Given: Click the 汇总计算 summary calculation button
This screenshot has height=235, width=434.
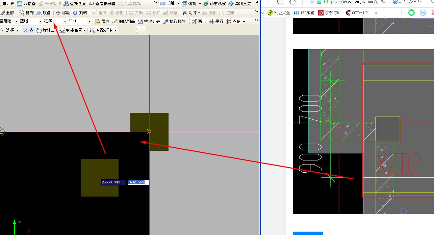Looking at the screenshot, I should [7, 4].
